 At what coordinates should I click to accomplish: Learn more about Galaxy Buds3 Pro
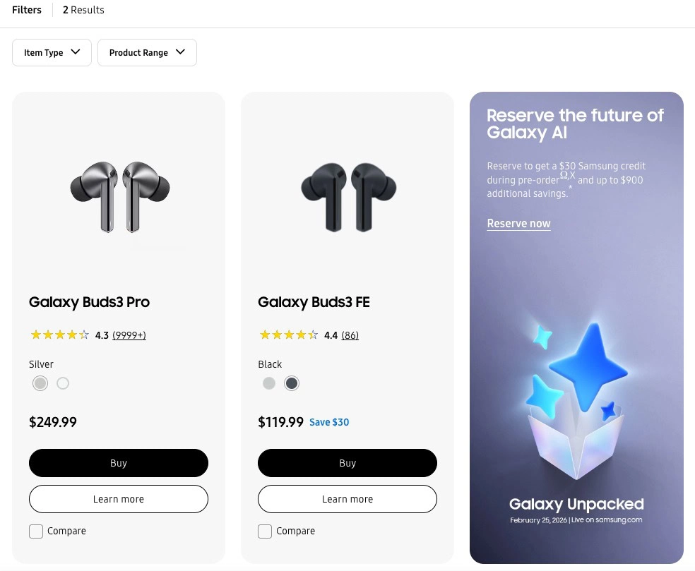[x=119, y=499]
